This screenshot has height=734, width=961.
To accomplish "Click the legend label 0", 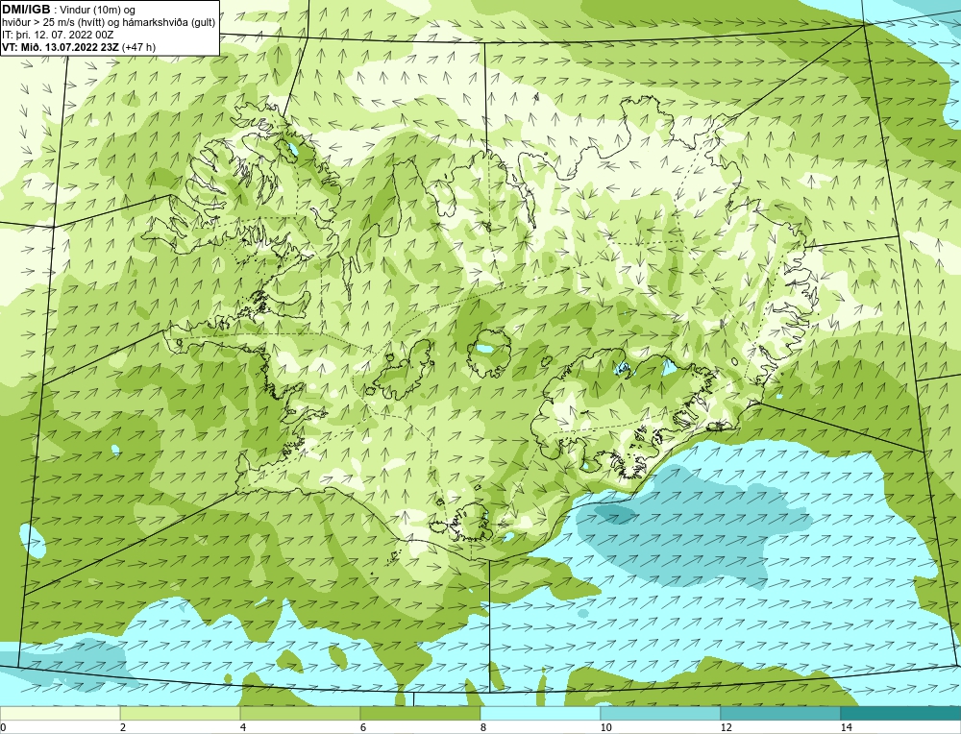I will pyautogui.click(x=3, y=727).
